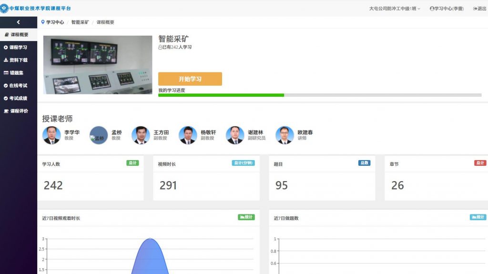
Task: Click the 近7日视频观看时长 chart title
Action: [61, 218]
